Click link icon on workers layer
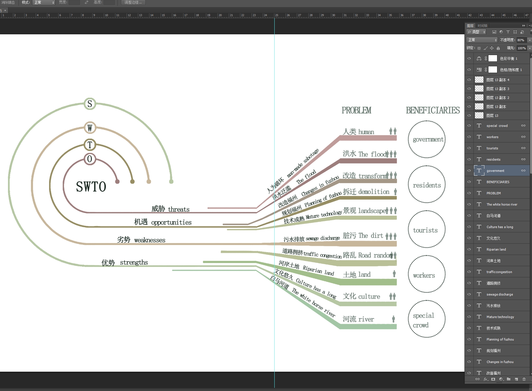 tap(523, 137)
